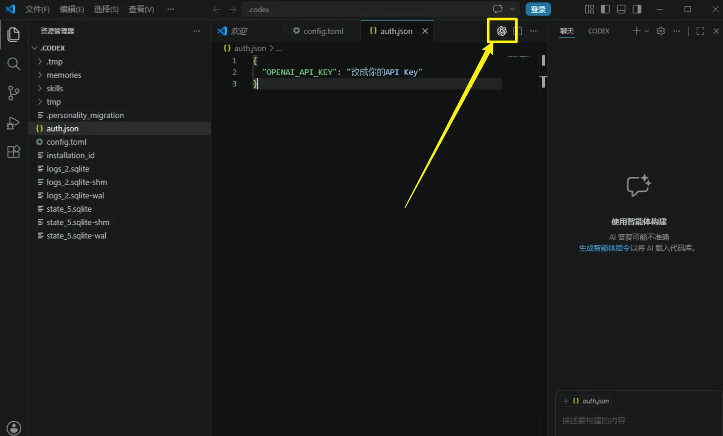723x436 pixels.
Task: Open the logs_2.sqlite-wal file
Action: click(x=120, y=195)
